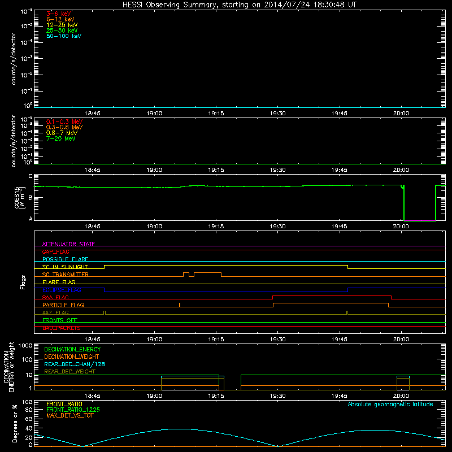Select the REAR_DEC_CHAN/128 legend label
The width and height of the screenshot is (452, 452).
(x=75, y=364)
